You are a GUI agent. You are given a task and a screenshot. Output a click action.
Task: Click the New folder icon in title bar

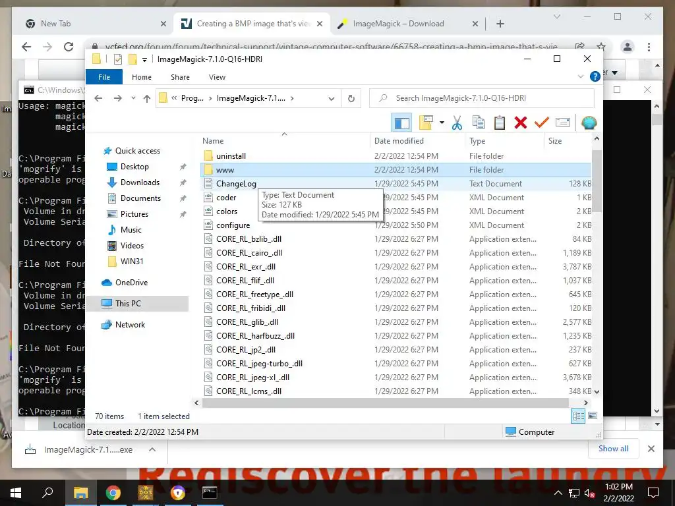(x=132, y=59)
